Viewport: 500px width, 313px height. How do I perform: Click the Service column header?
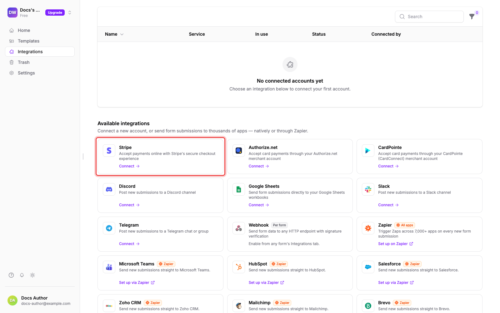pyautogui.click(x=197, y=34)
